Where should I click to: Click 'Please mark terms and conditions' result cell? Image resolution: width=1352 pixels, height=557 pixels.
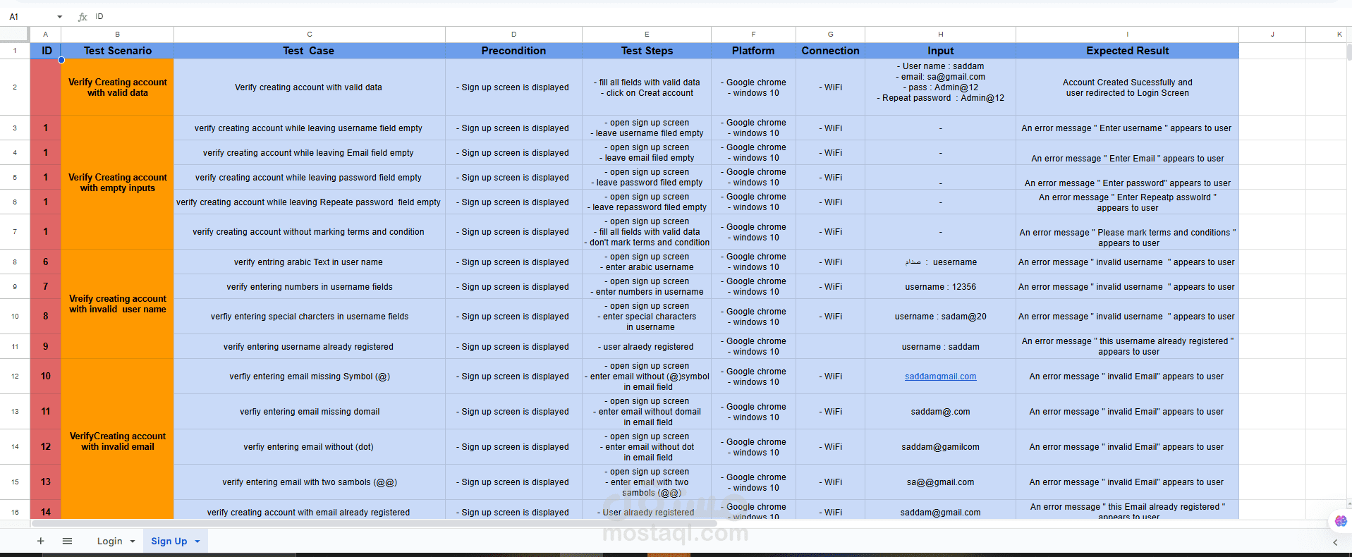(x=1127, y=231)
